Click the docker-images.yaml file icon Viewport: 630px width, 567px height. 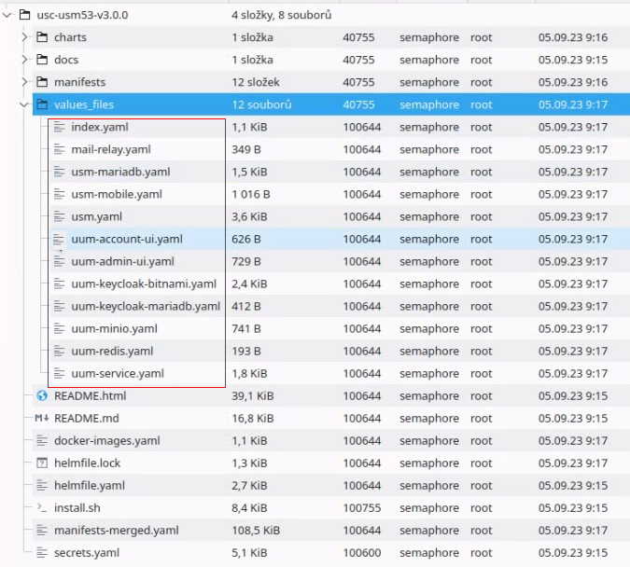[x=42, y=441]
